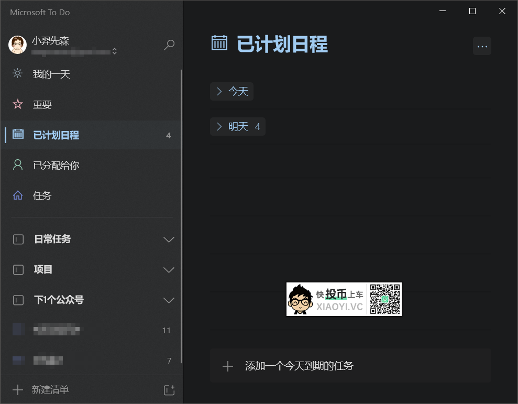Click 新建清单 to create a new list
Viewport: 518px width, 404px height.
click(x=49, y=390)
